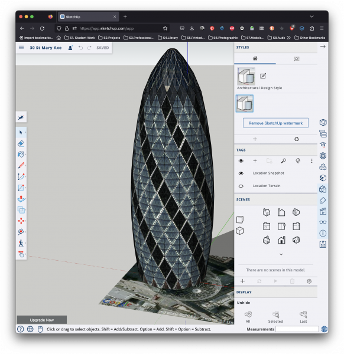The height and width of the screenshot is (354, 344).
Task: Choose the Push/Pull tool
Action: pyautogui.click(x=21, y=199)
